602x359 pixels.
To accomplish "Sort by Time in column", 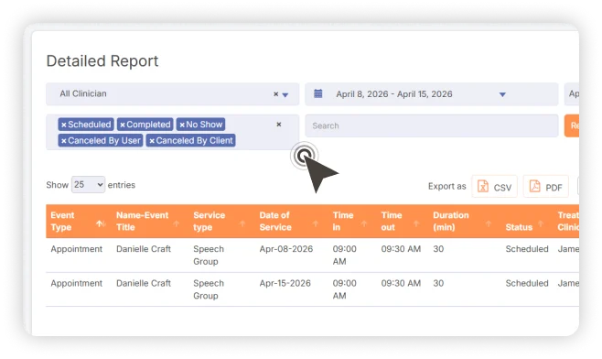I will 352,222.
